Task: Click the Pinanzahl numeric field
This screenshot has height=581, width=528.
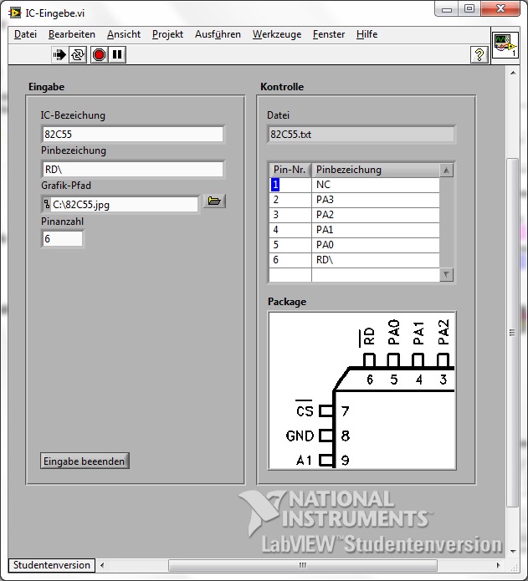Action: point(62,238)
